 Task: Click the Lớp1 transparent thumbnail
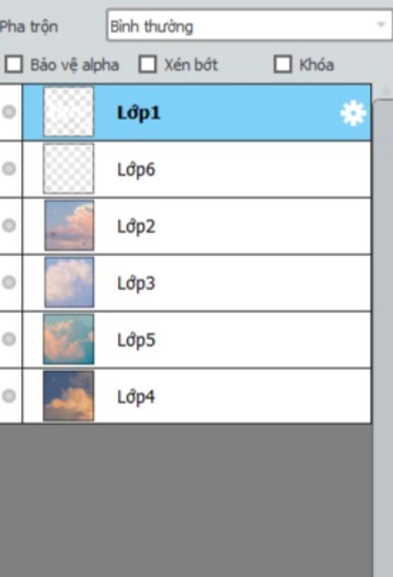click(69, 112)
